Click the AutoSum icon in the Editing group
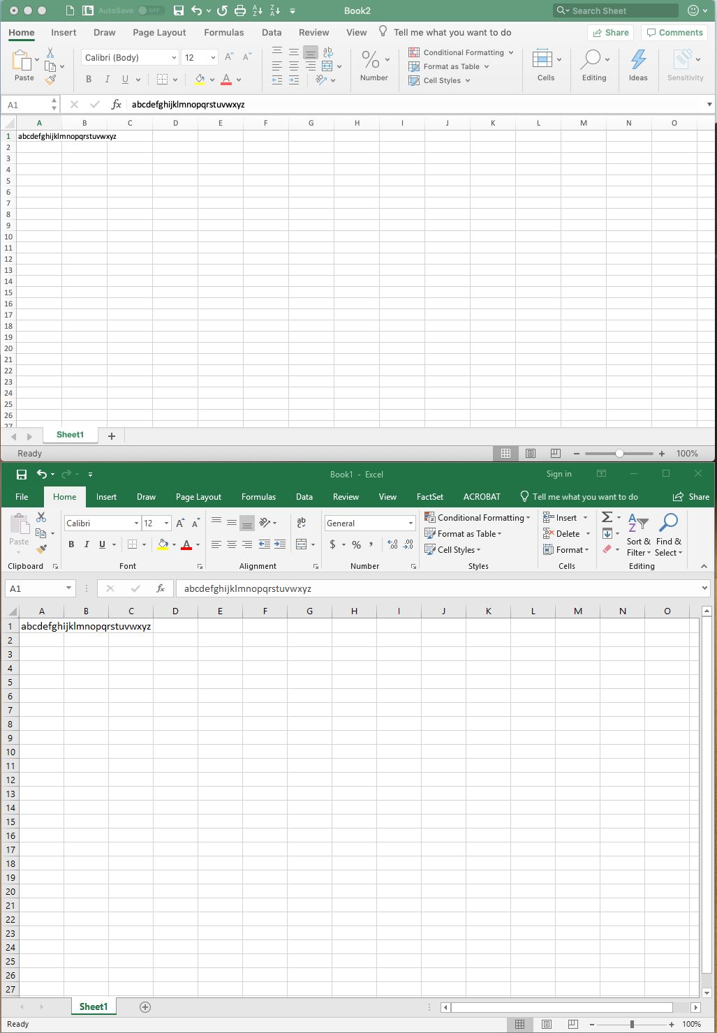Image resolution: width=717 pixels, height=1033 pixels. pyautogui.click(x=607, y=517)
